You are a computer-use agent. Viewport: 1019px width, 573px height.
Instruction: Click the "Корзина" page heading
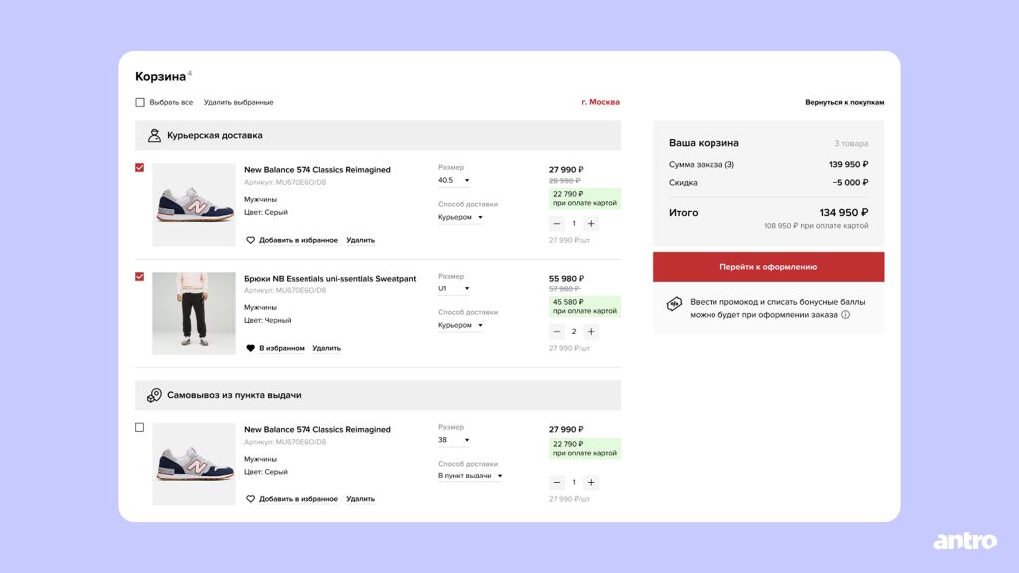(x=160, y=76)
